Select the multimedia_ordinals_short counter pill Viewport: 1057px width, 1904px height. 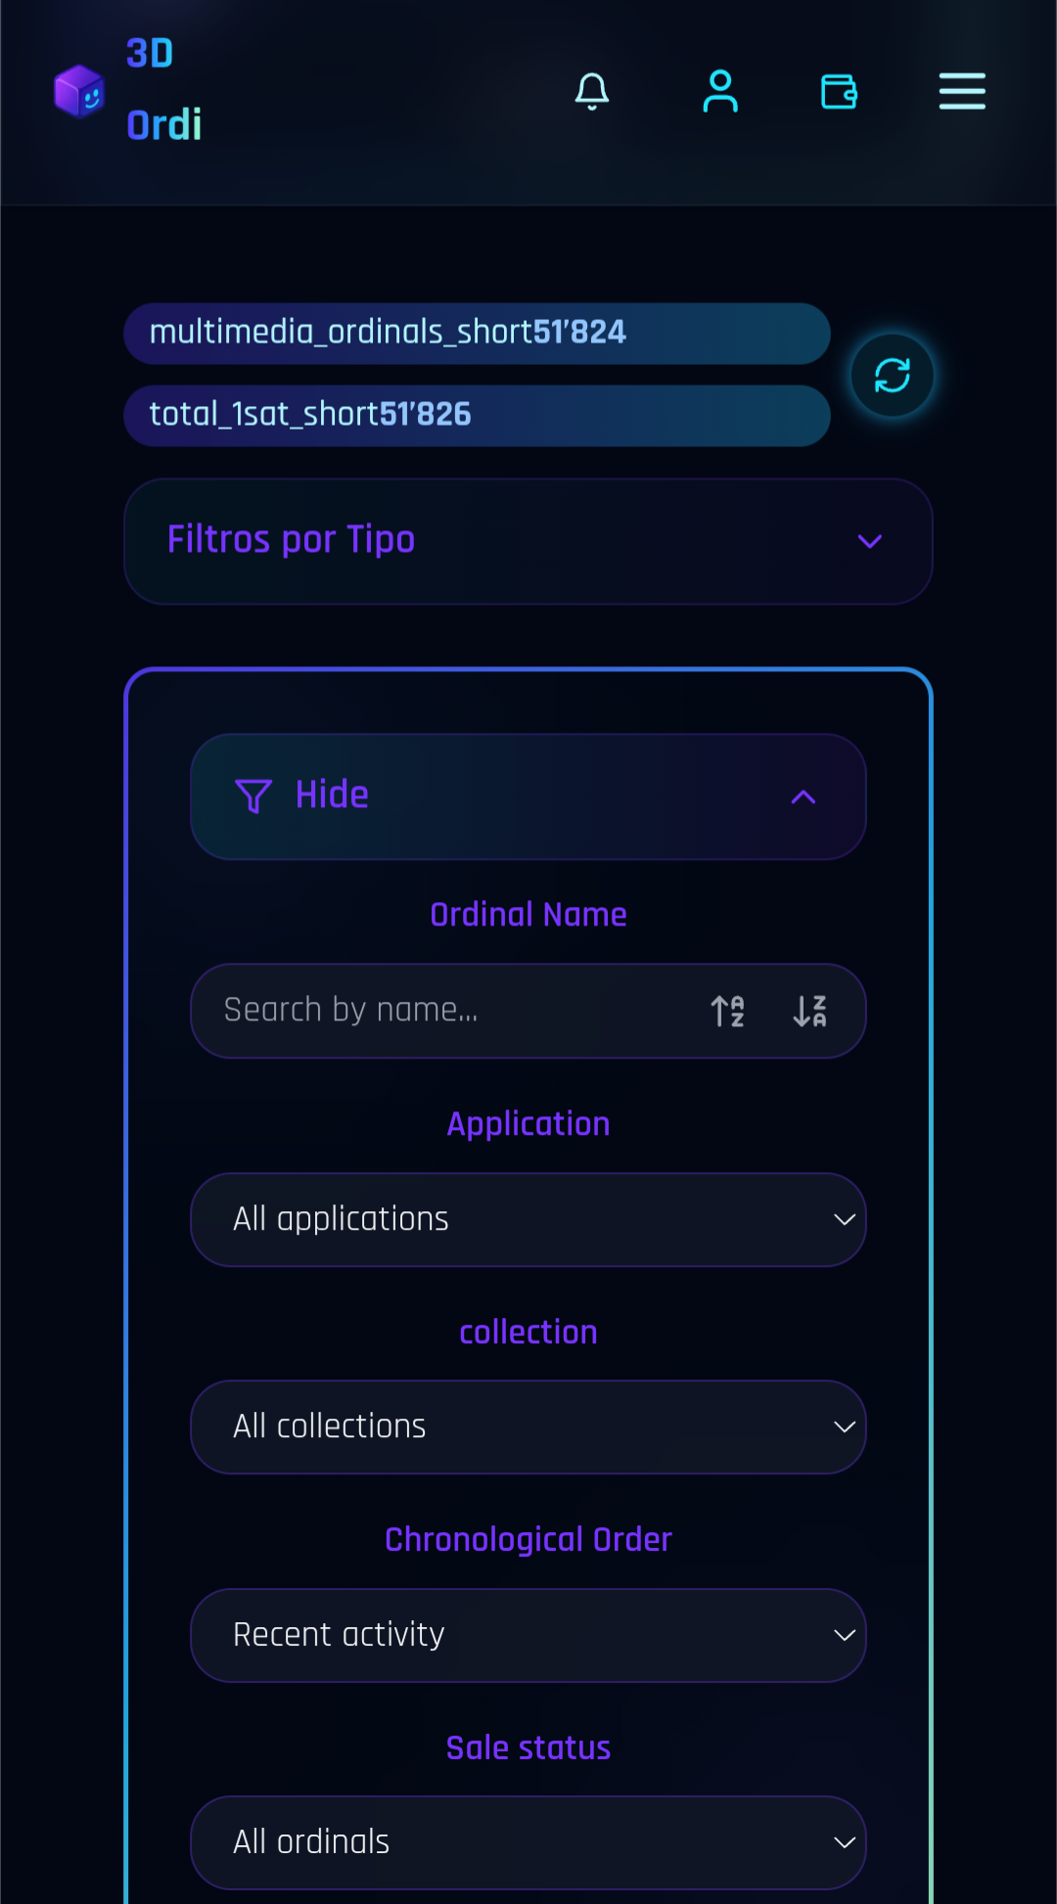pyautogui.click(x=477, y=333)
